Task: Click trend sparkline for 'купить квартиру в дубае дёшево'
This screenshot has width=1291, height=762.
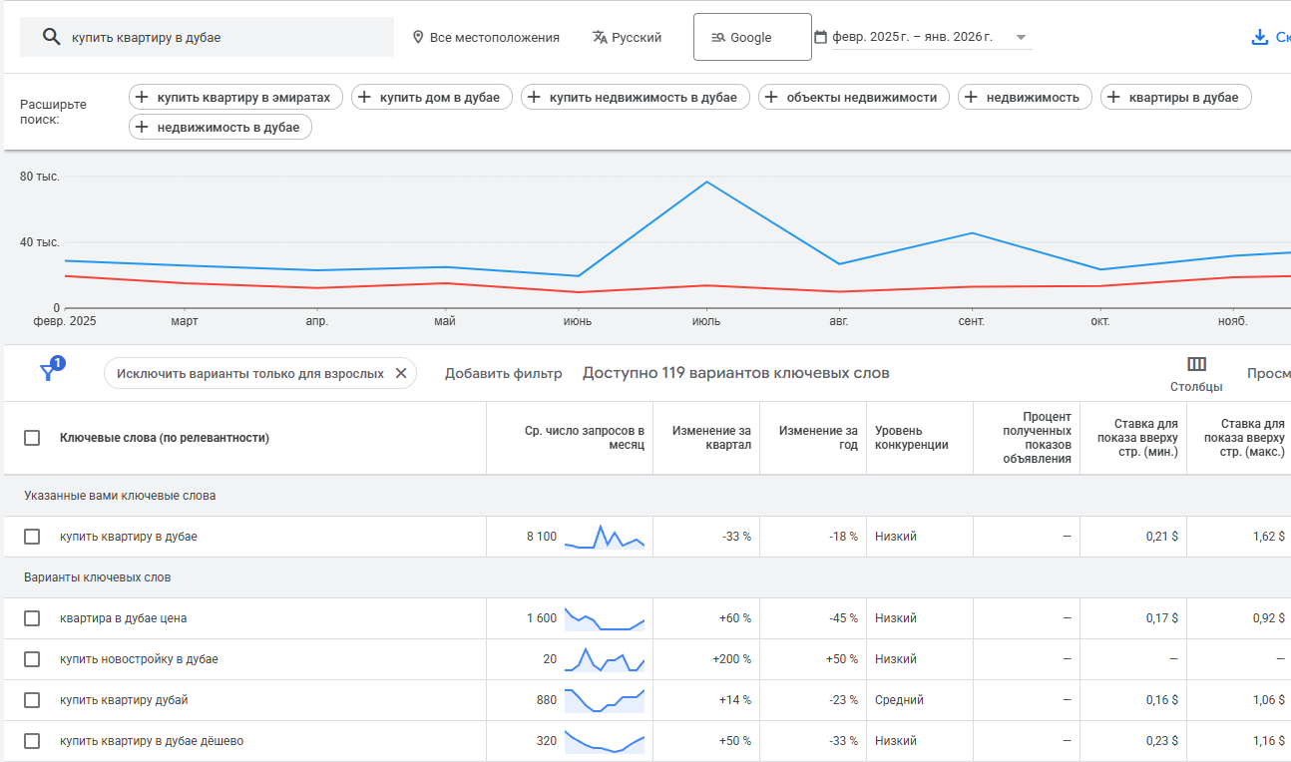Action: pos(605,741)
